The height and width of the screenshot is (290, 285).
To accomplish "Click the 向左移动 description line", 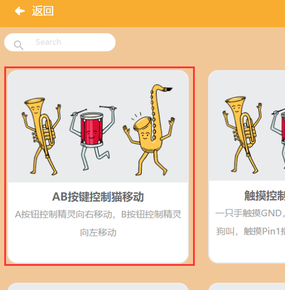I will [98, 233].
